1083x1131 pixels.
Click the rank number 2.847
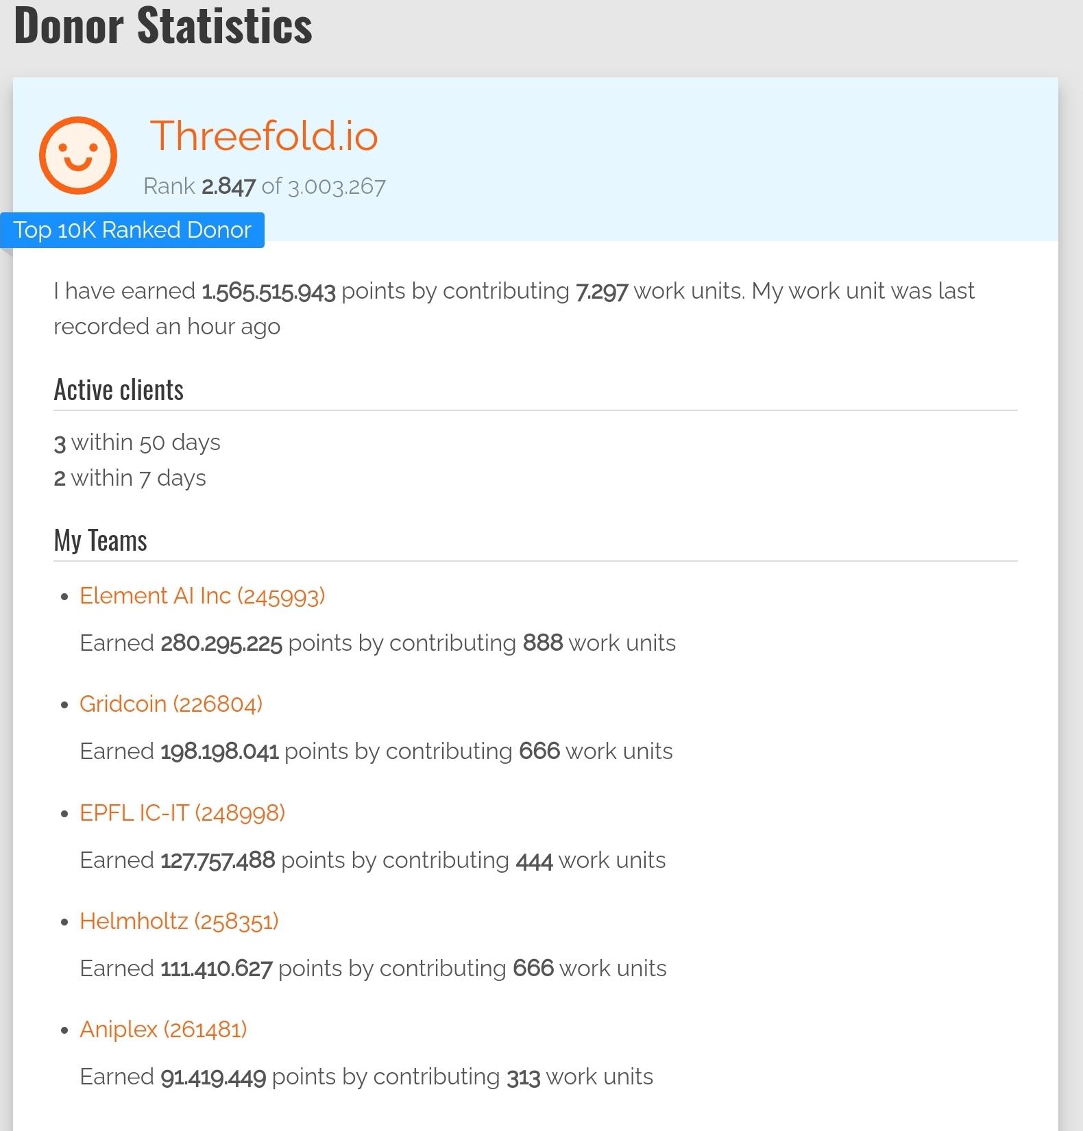tap(228, 186)
